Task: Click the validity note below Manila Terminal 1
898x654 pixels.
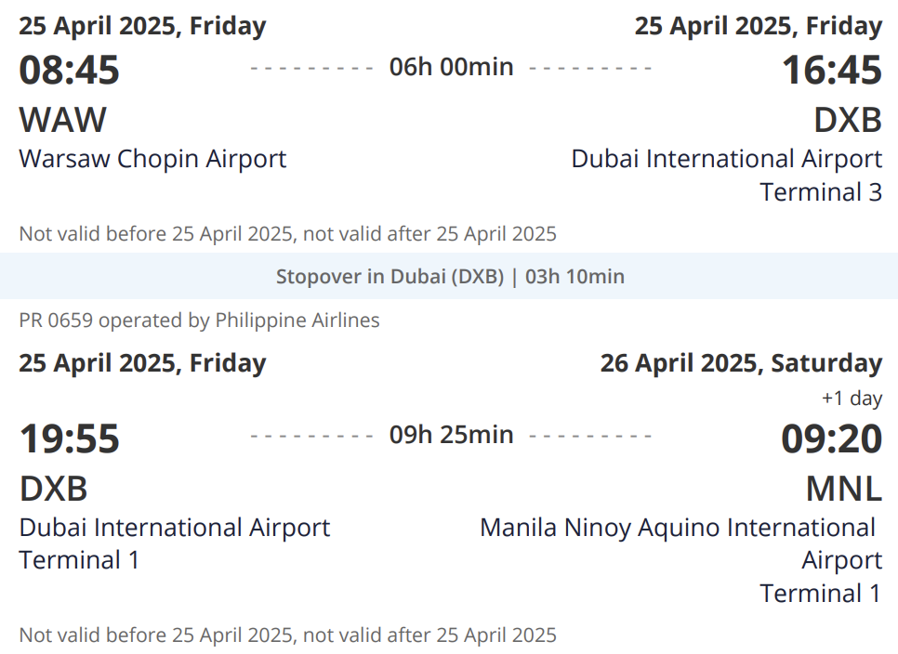Action: pyautogui.click(x=287, y=635)
